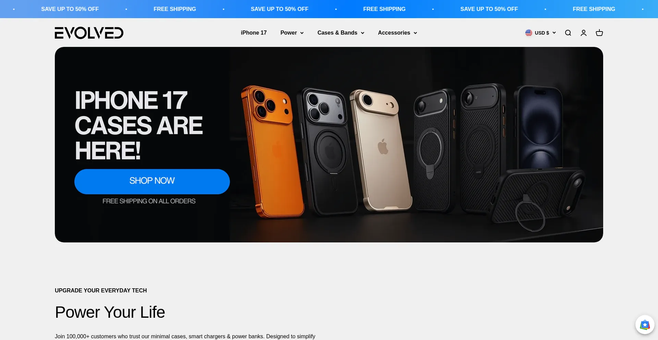The height and width of the screenshot is (340, 658).
Task: Click the Free Shipping On All Orders text
Action: (149, 201)
